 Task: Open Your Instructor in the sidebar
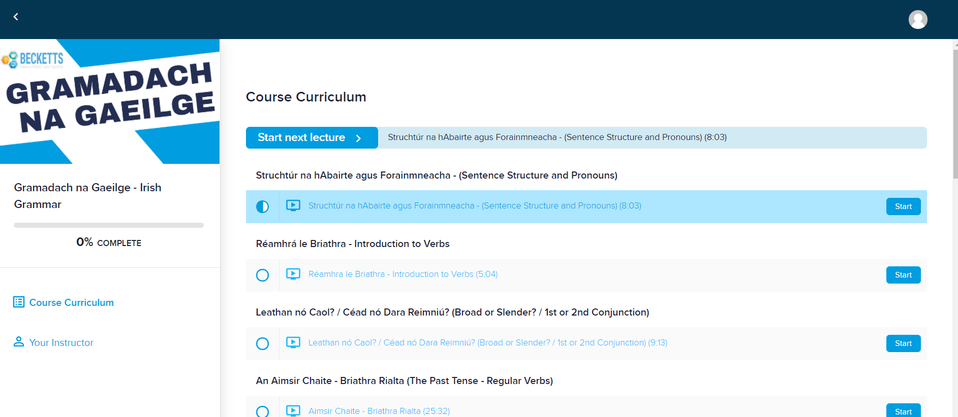click(x=61, y=342)
